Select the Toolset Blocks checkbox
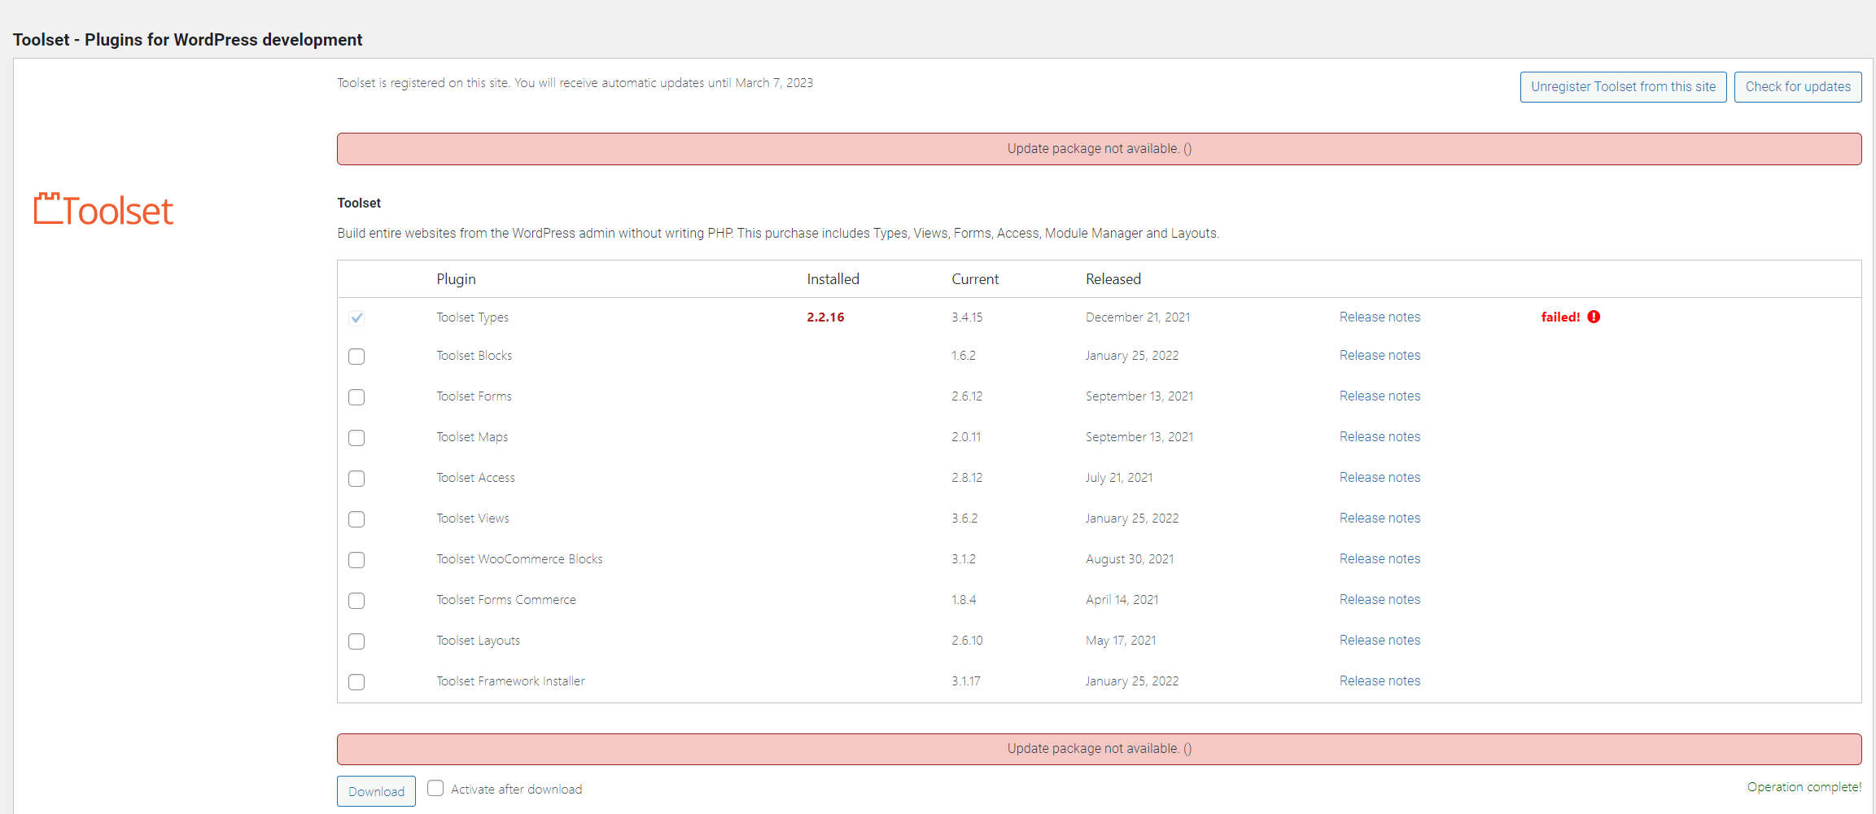Screen dimensions: 1876x814 356,357
